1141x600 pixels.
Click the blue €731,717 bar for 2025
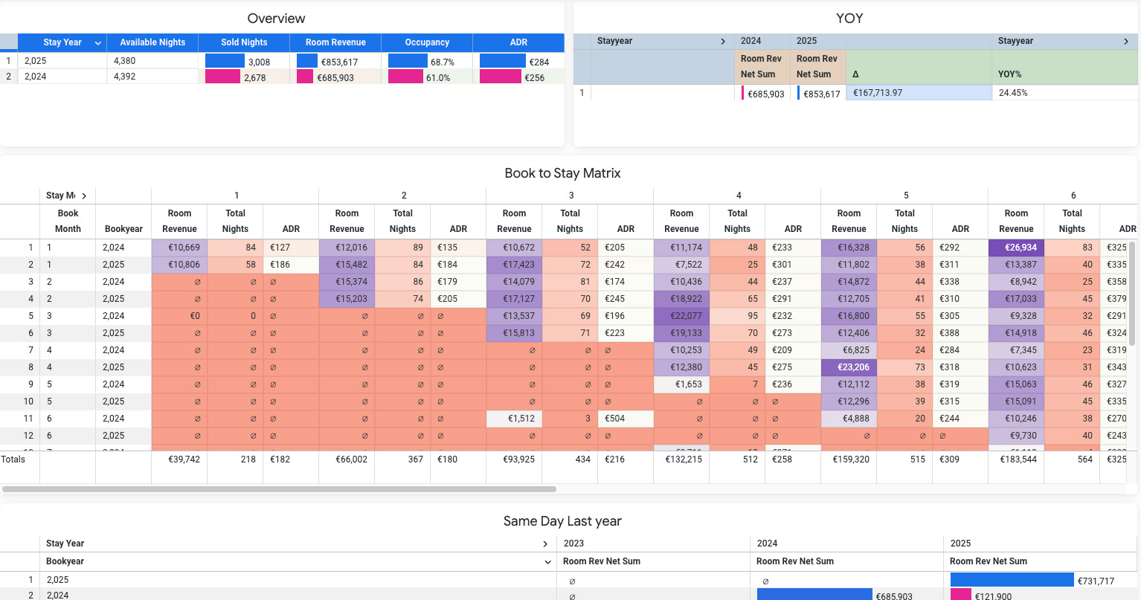1012,580
